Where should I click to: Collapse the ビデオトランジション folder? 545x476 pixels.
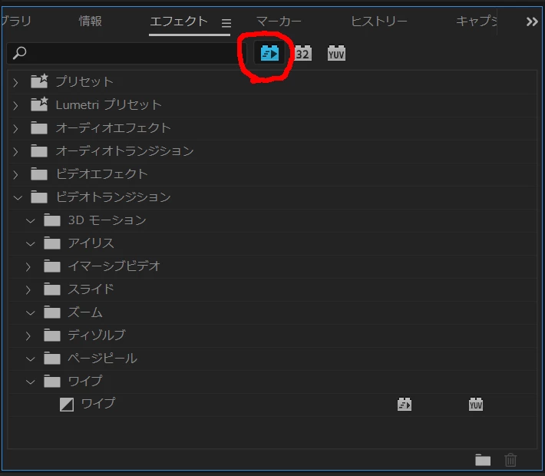[x=18, y=198]
